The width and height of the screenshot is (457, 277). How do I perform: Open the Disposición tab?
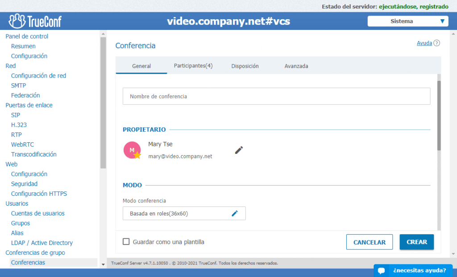click(x=245, y=66)
